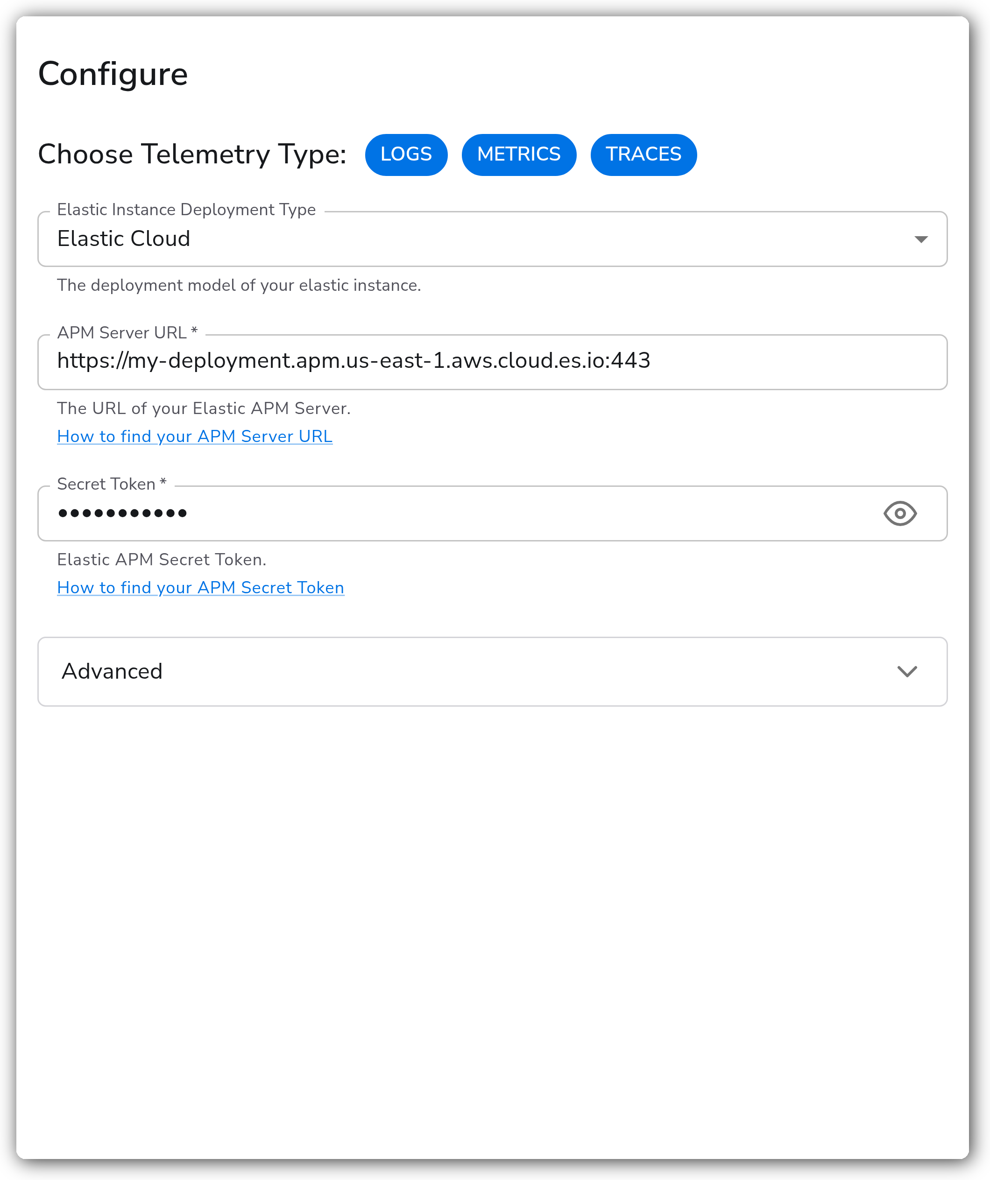Show the secret token with eye icon

[x=899, y=513]
